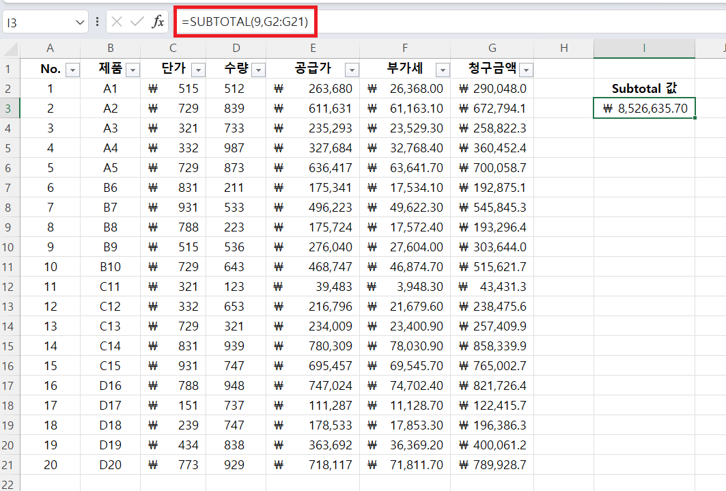This screenshot has width=726, height=491.
Task: Click the Select All corner triangle
Action: tap(10, 48)
